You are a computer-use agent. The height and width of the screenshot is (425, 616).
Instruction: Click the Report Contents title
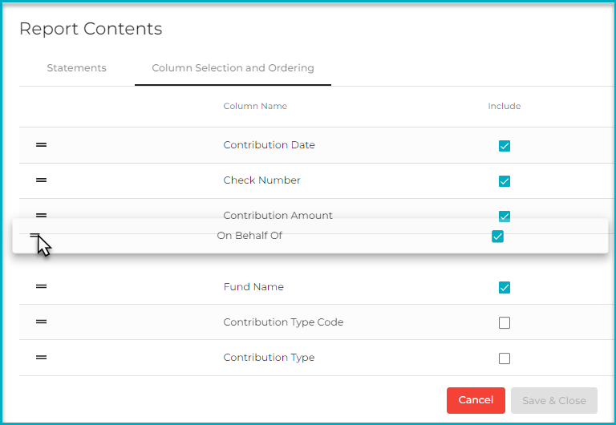(91, 29)
